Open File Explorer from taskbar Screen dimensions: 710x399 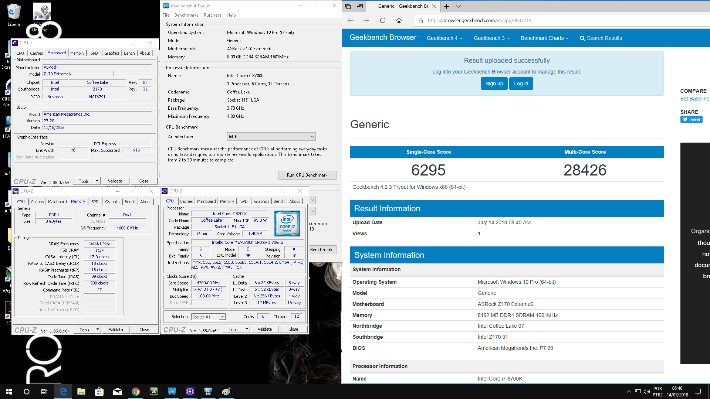pyautogui.click(x=81, y=392)
